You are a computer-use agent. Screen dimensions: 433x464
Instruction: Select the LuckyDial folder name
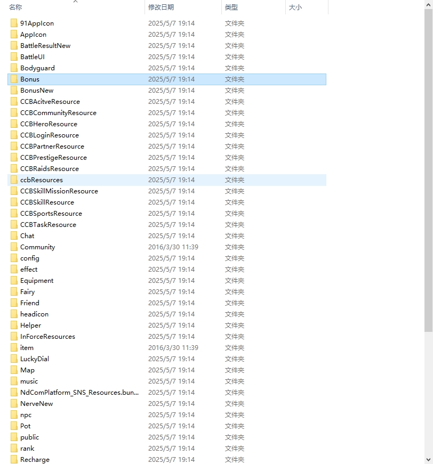click(35, 359)
